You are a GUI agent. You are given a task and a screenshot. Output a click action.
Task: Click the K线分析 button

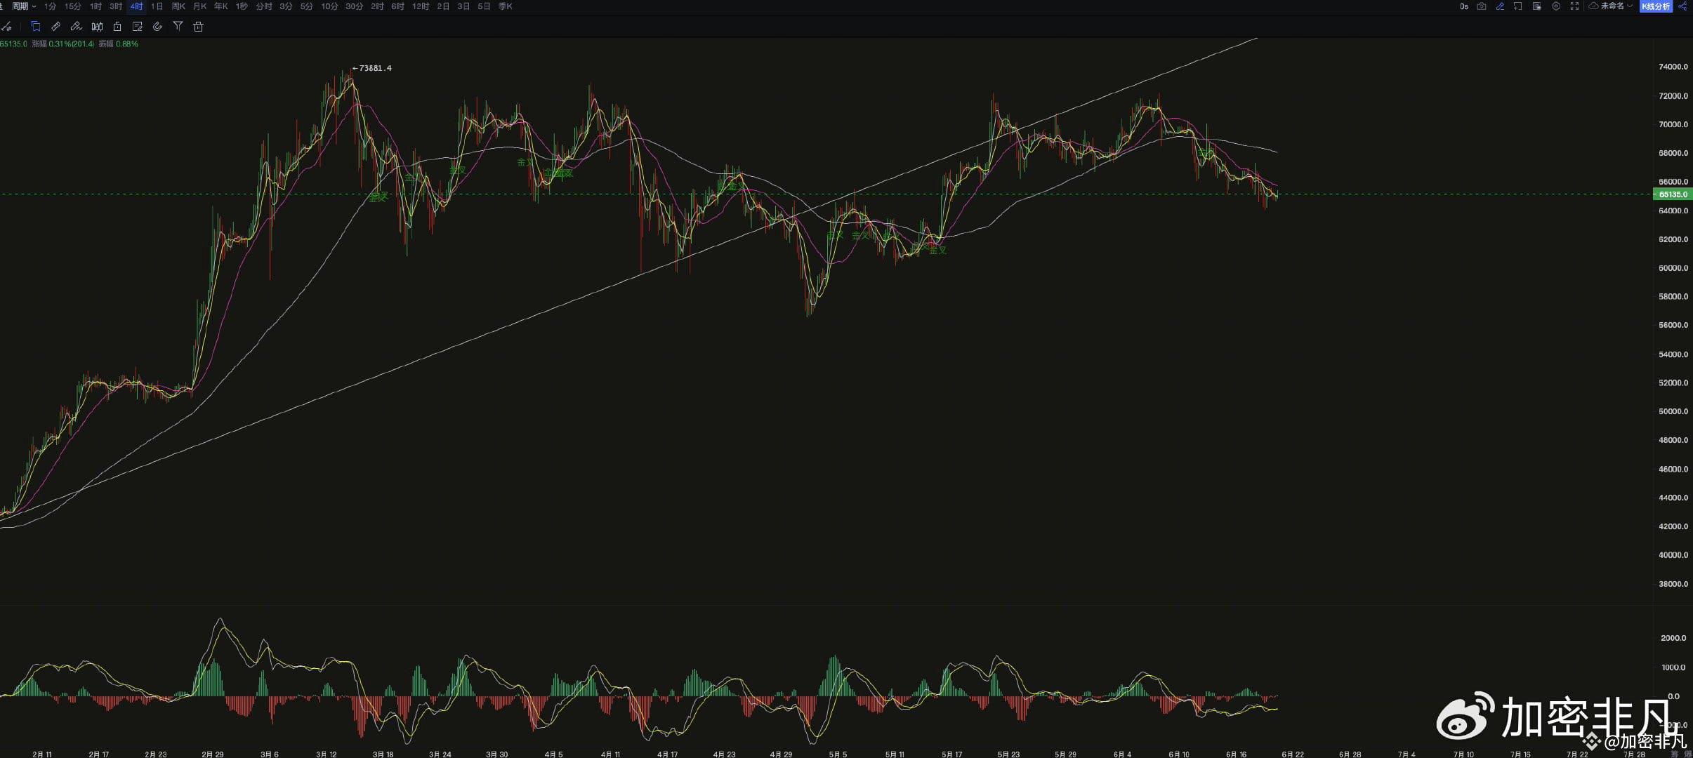[x=1655, y=6]
